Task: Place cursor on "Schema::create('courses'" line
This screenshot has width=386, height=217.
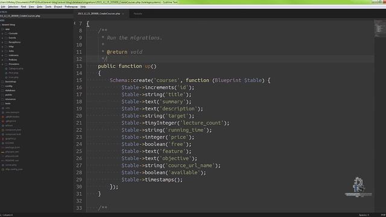Action: tap(190, 80)
